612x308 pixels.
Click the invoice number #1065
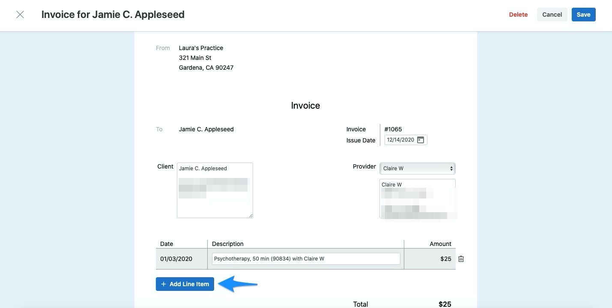point(393,129)
